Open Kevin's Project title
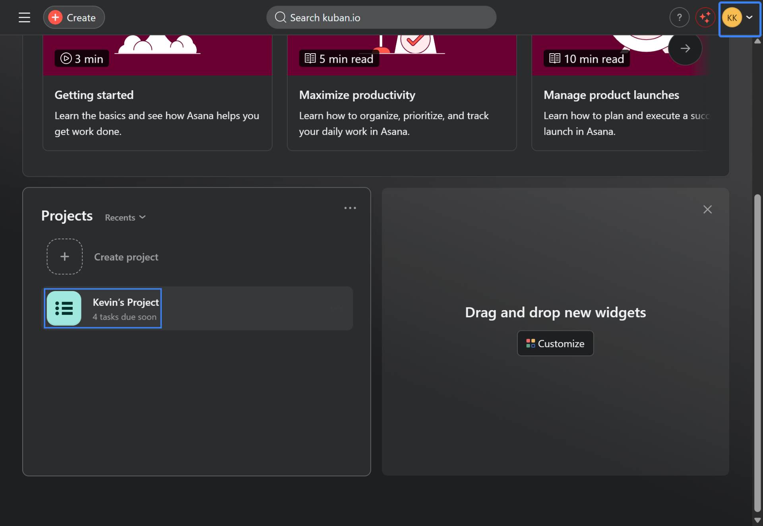Screen dimensions: 763x526 [x=126, y=303]
